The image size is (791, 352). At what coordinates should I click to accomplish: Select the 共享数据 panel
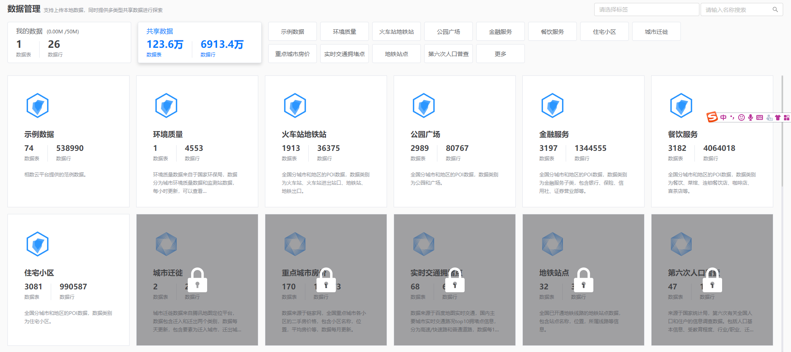pos(200,42)
